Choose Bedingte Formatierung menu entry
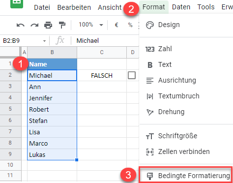 pyautogui.click(x=185, y=175)
